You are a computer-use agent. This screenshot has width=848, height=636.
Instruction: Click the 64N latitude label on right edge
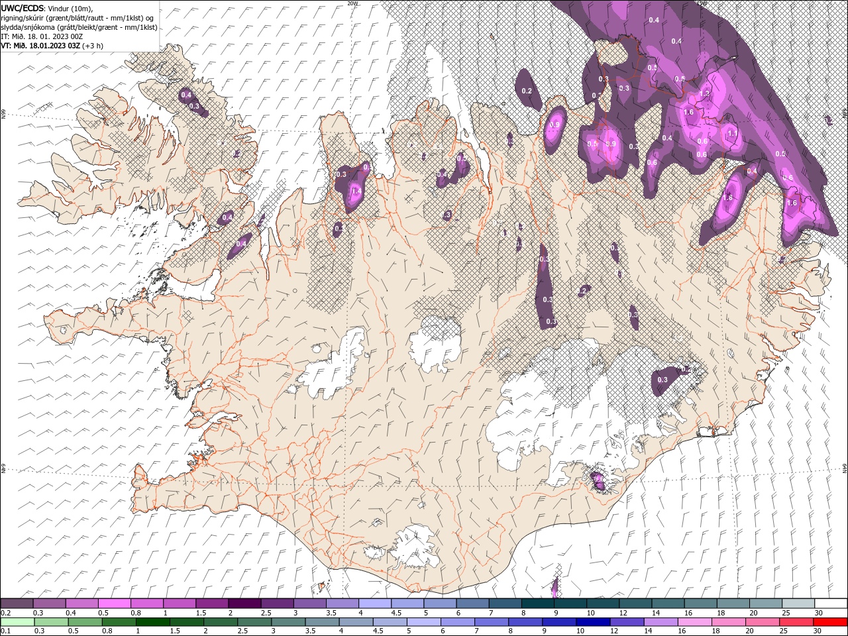(845, 468)
